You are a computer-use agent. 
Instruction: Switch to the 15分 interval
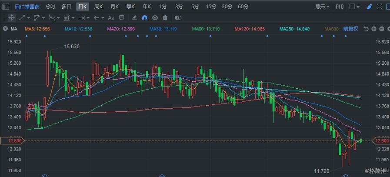(211, 7)
